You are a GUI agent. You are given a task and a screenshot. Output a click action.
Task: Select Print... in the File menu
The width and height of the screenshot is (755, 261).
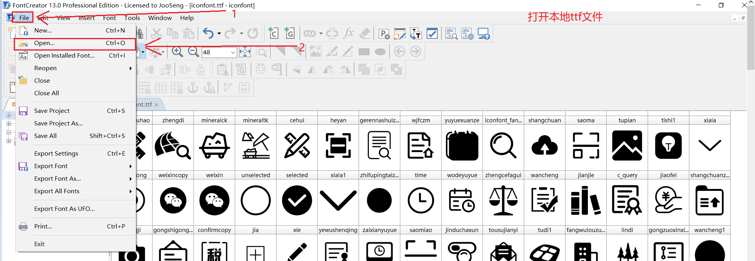pos(75,227)
